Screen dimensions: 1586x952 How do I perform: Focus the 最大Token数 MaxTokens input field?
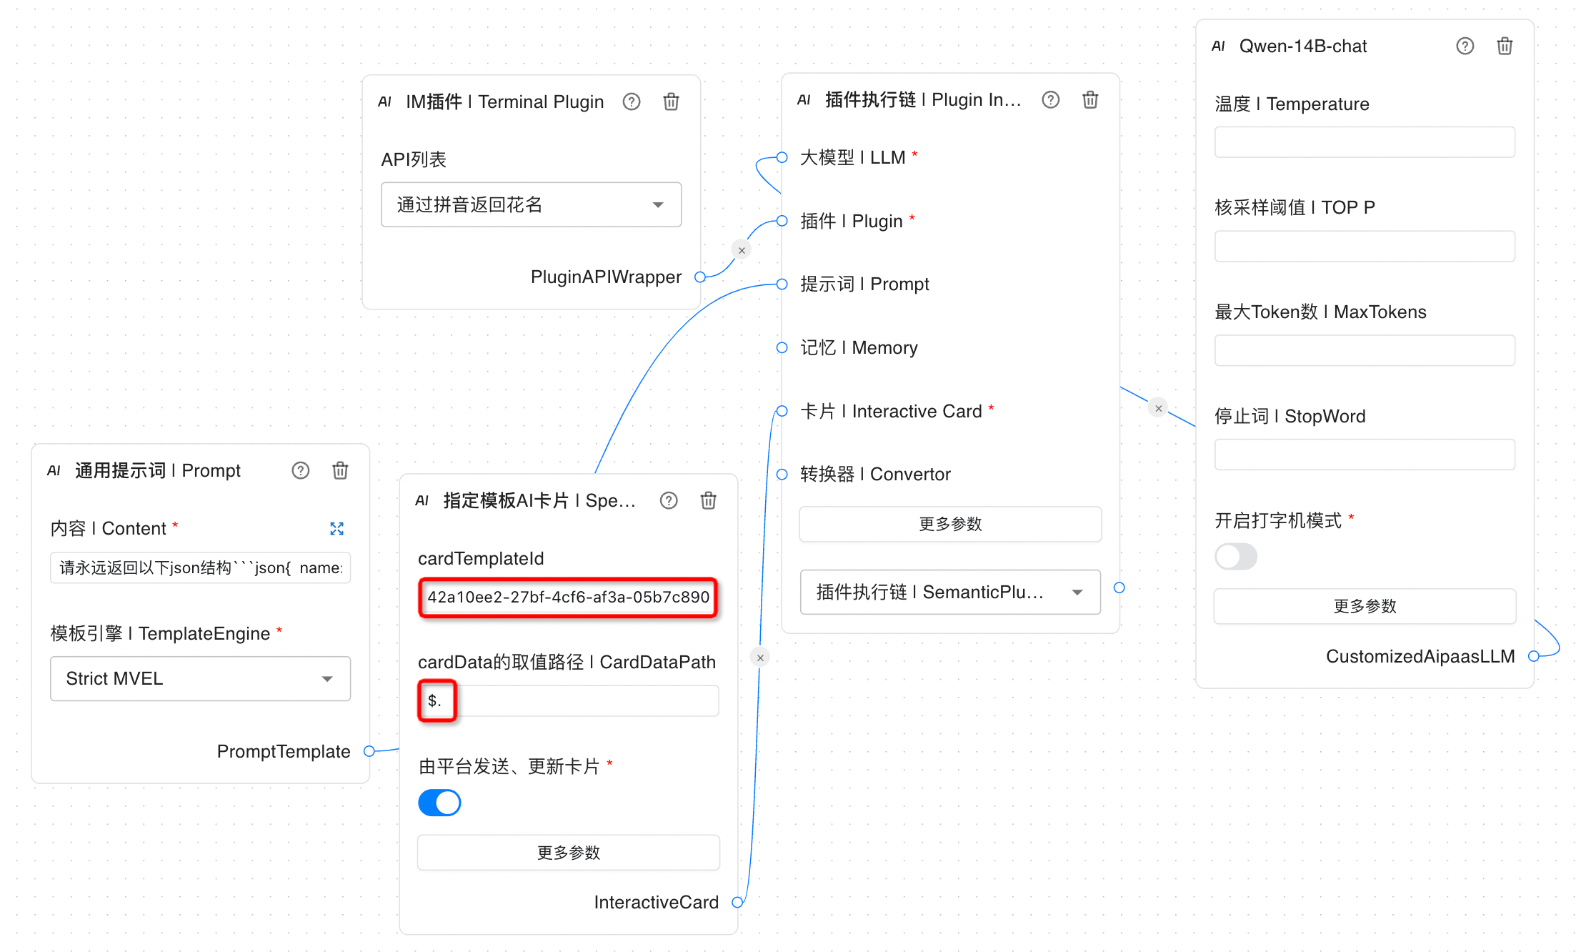1365,350
